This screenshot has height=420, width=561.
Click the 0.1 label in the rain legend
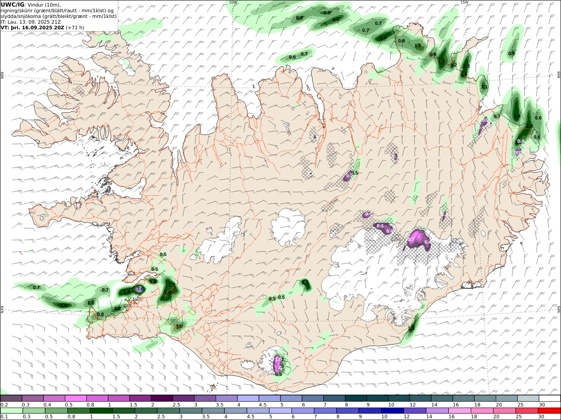4,417
